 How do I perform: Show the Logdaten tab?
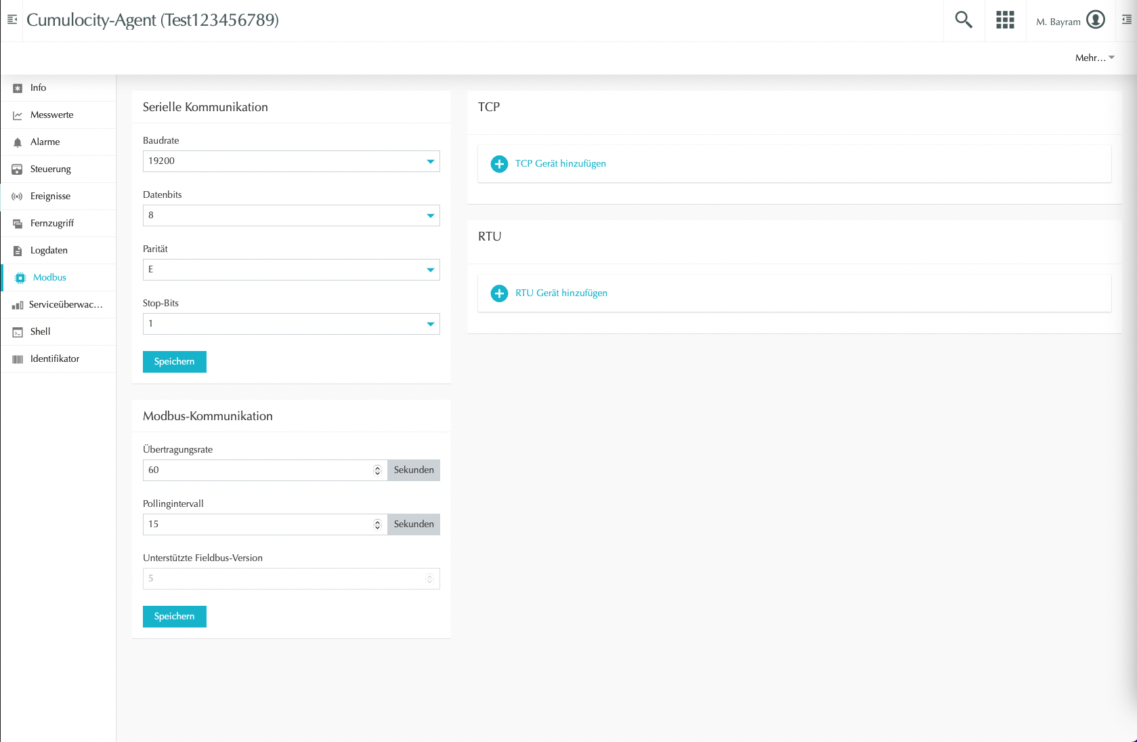click(x=58, y=251)
